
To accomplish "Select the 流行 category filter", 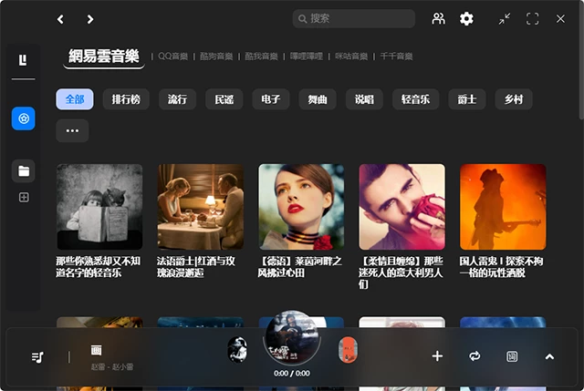I will [x=177, y=99].
